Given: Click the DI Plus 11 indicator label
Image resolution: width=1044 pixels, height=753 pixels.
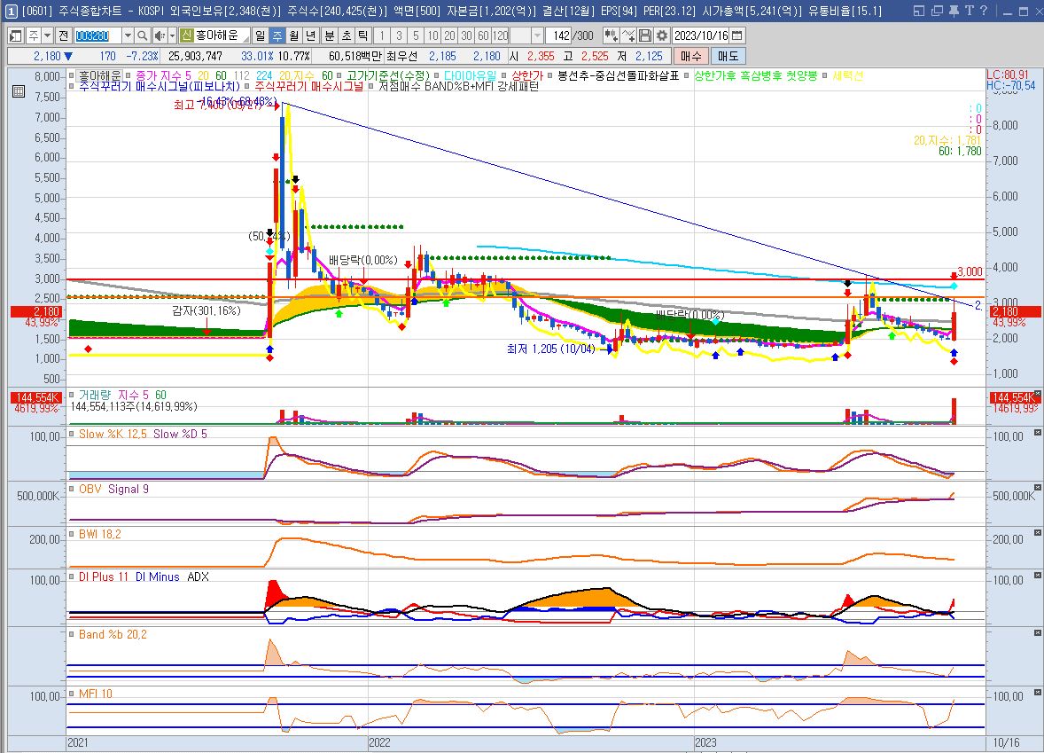Looking at the screenshot, I should click(x=103, y=577).
